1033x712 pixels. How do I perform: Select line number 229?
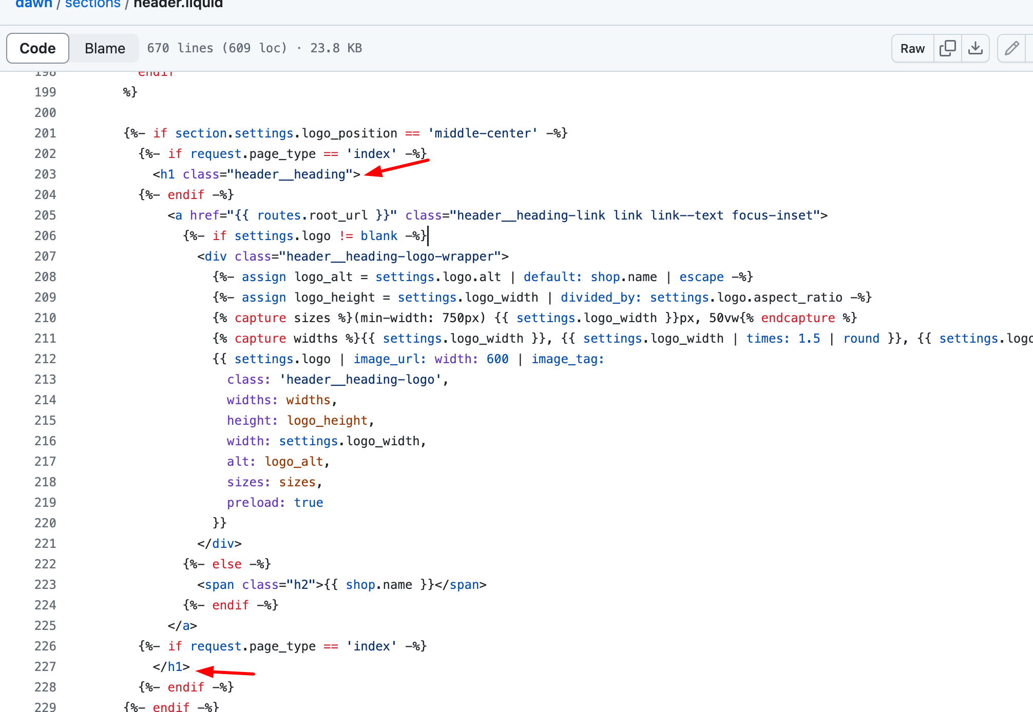coord(45,707)
